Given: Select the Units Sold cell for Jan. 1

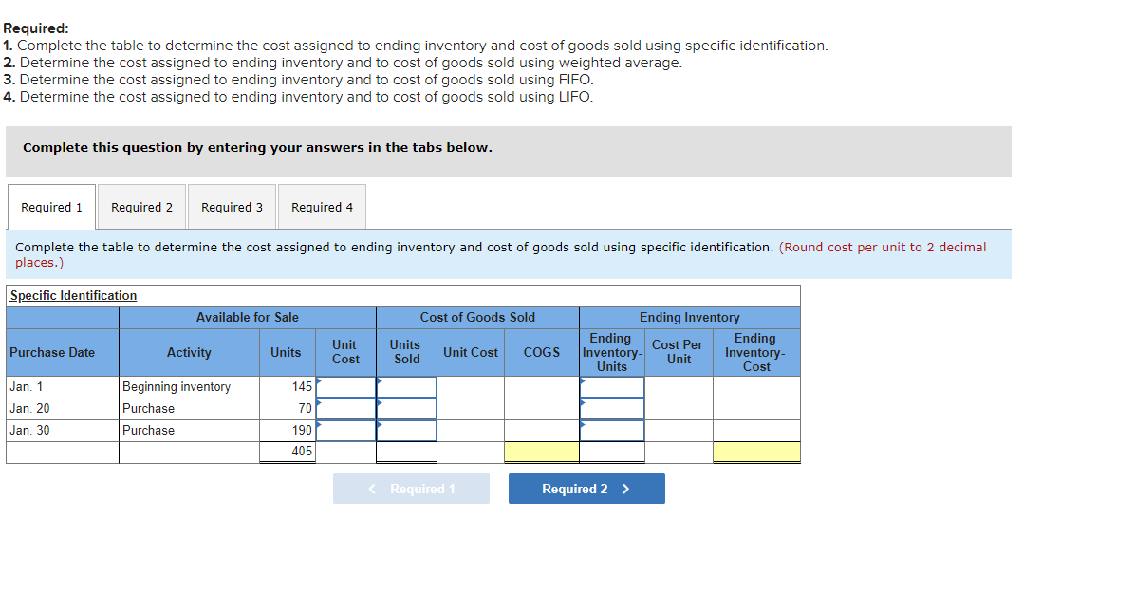Looking at the screenshot, I should coord(406,386).
